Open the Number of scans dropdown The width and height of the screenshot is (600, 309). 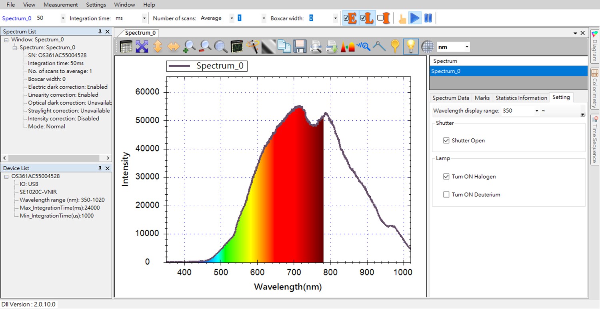(231, 18)
